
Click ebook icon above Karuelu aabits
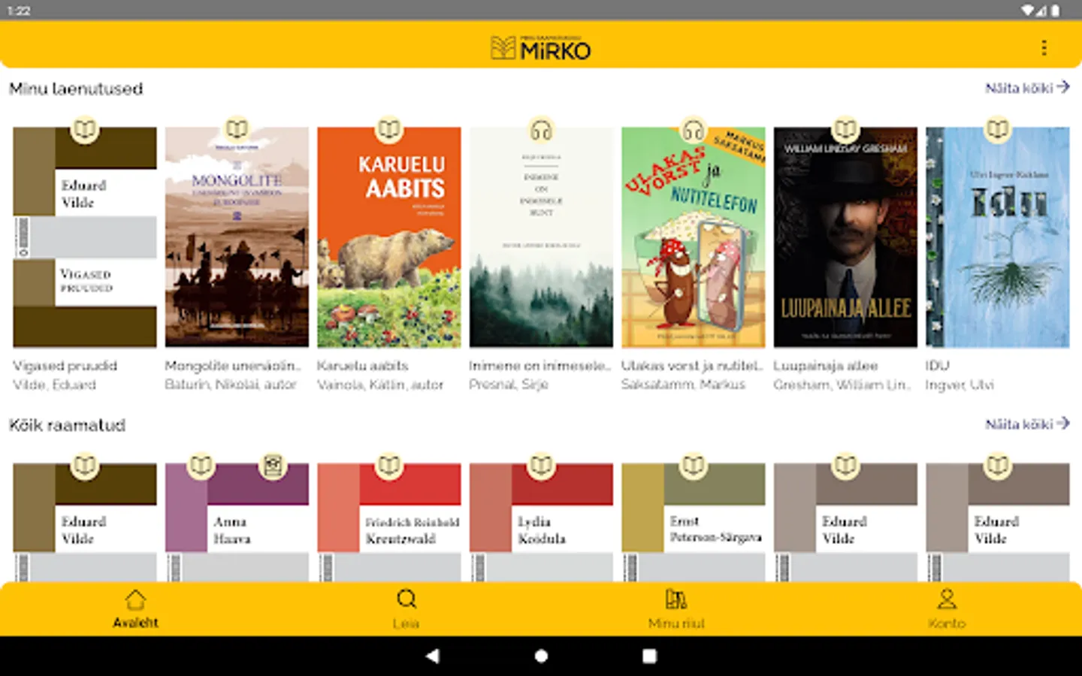tap(389, 129)
